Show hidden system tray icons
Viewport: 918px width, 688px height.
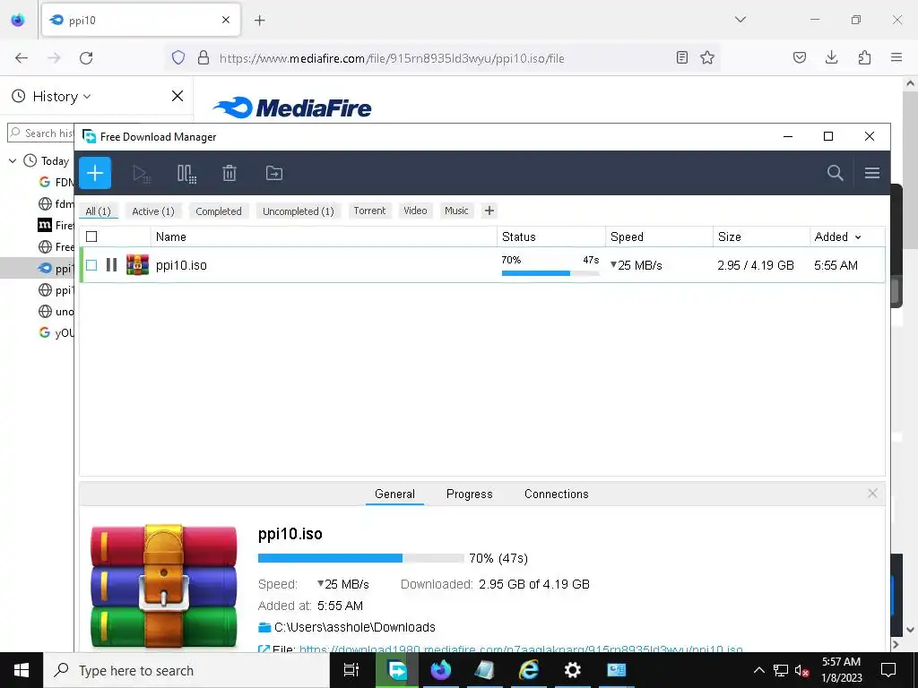coord(758,670)
